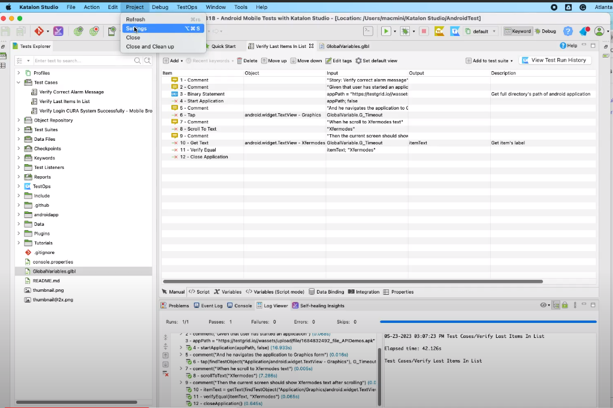Viewport: 613px width, 408px height.
Task: Open the announcements megaphone icon
Action: tap(584, 31)
